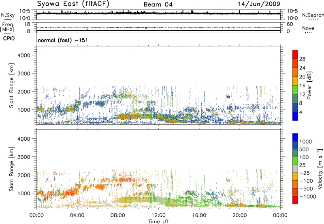Click the '28' label on power colorbar
Screen dimensions: 324x224
pyautogui.click(x=302, y=59)
